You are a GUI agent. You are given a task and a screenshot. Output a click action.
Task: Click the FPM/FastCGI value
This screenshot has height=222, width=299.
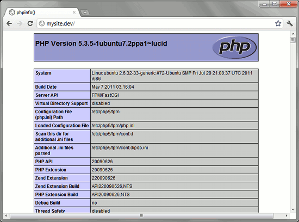pos(105,95)
